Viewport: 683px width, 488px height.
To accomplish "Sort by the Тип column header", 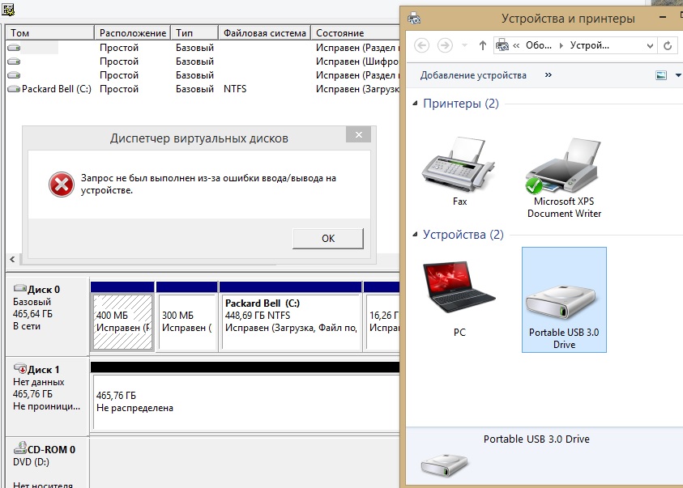I will click(194, 33).
